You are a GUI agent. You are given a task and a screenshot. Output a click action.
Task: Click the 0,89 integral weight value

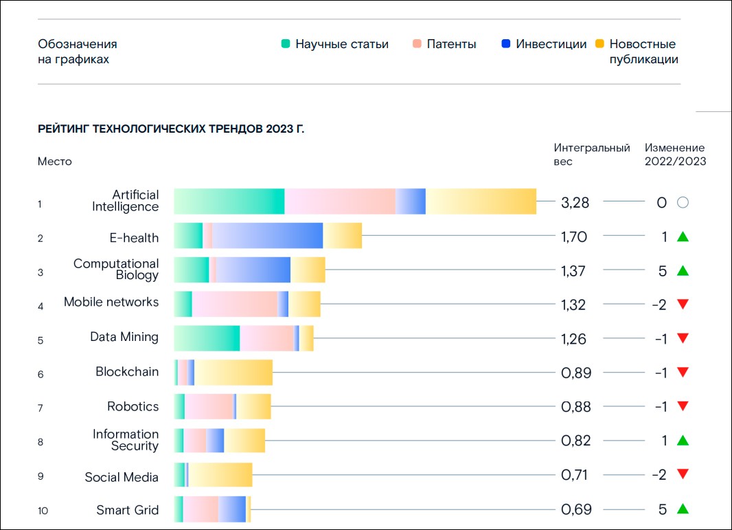pyautogui.click(x=576, y=373)
